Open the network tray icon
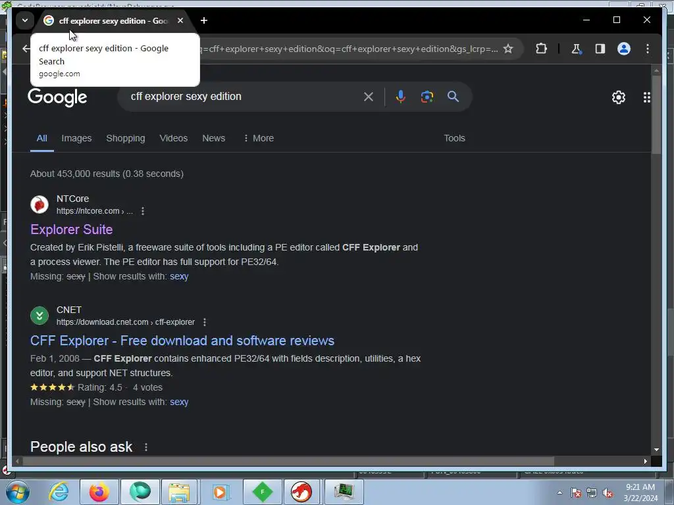Viewport: 674px width, 505px height. coord(592,493)
